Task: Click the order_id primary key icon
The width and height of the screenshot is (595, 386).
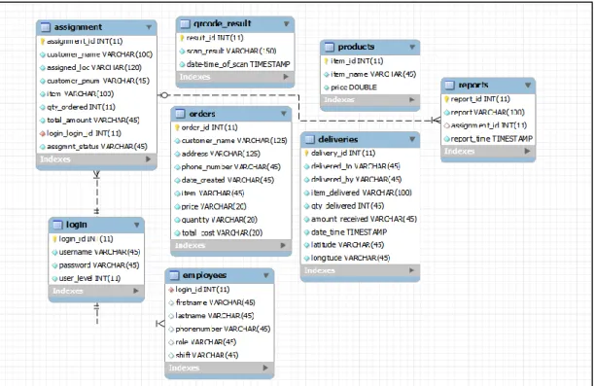Action: [x=177, y=128]
